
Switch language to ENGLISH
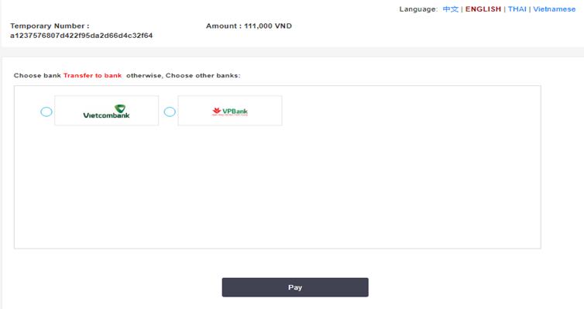coord(483,9)
